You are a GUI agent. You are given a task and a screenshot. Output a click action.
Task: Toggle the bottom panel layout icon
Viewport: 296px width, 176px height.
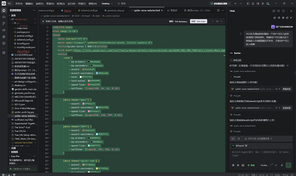(253, 3)
